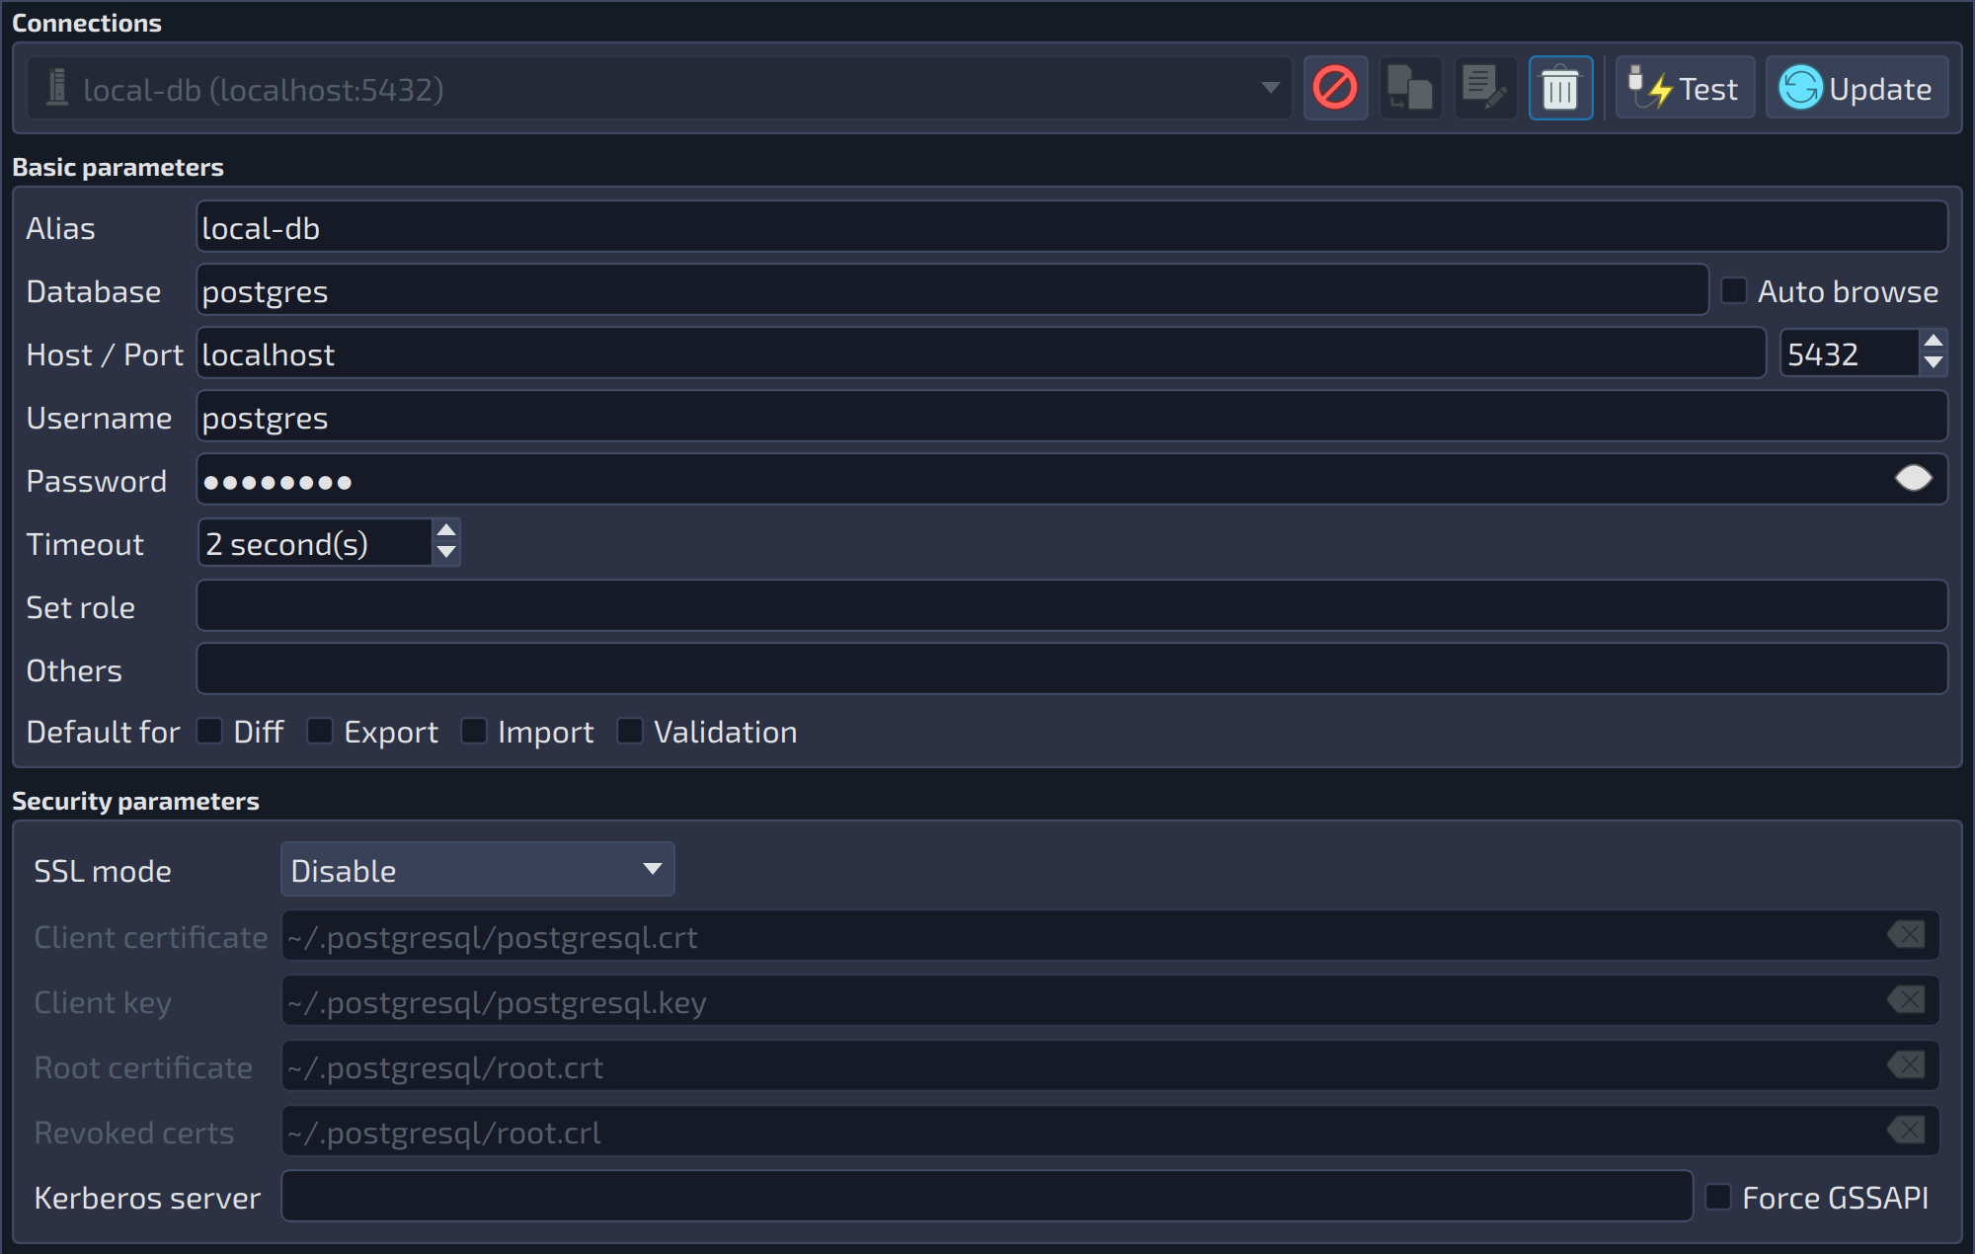
Task: Click the Default for label
Action: (103, 732)
